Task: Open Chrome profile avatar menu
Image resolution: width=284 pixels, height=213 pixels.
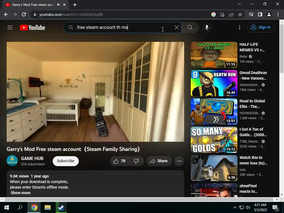Action: (x=269, y=14)
